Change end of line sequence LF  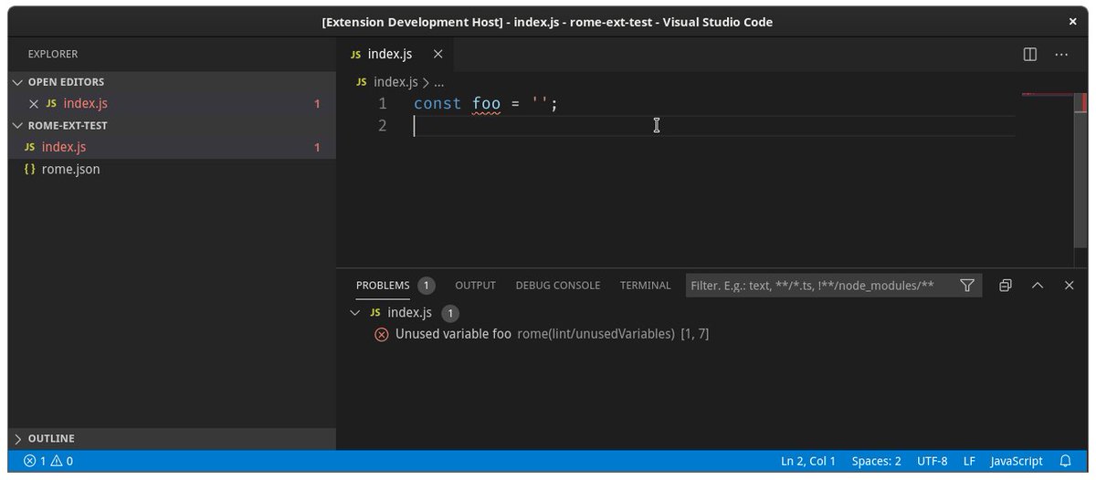click(969, 461)
